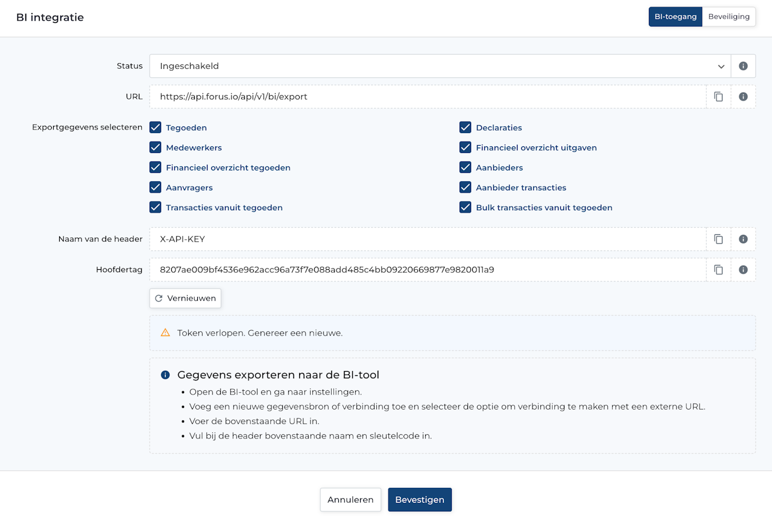The height and width of the screenshot is (527, 772).
Task: Click the Status dropdown chevron arrow
Action: coord(721,66)
